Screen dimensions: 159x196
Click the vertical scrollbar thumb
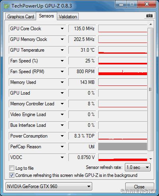(x=150, y=89)
